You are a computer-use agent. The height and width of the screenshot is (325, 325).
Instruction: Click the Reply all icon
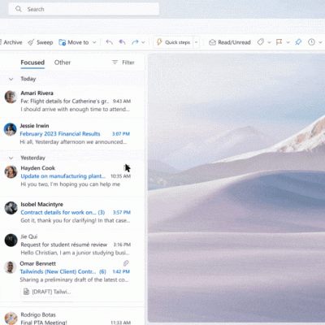coord(122,42)
